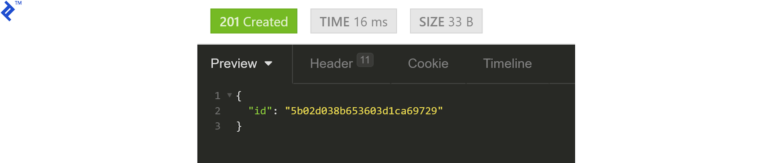The image size is (772, 163).
Task: Click the "id" key in JSON
Action: [x=260, y=111]
